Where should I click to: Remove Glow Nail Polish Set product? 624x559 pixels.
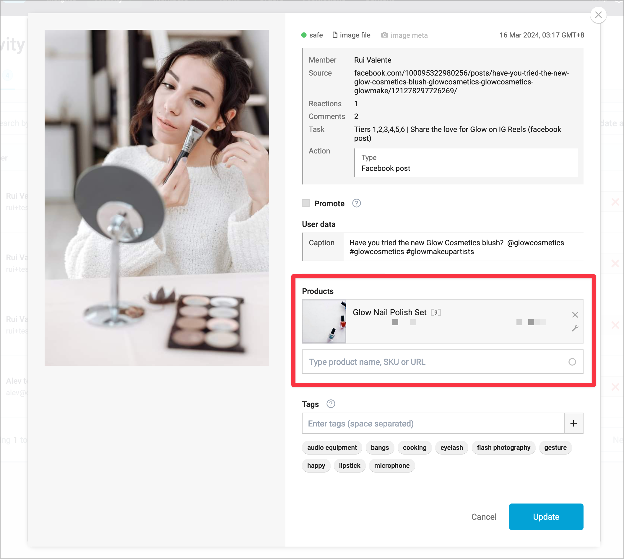coord(575,315)
